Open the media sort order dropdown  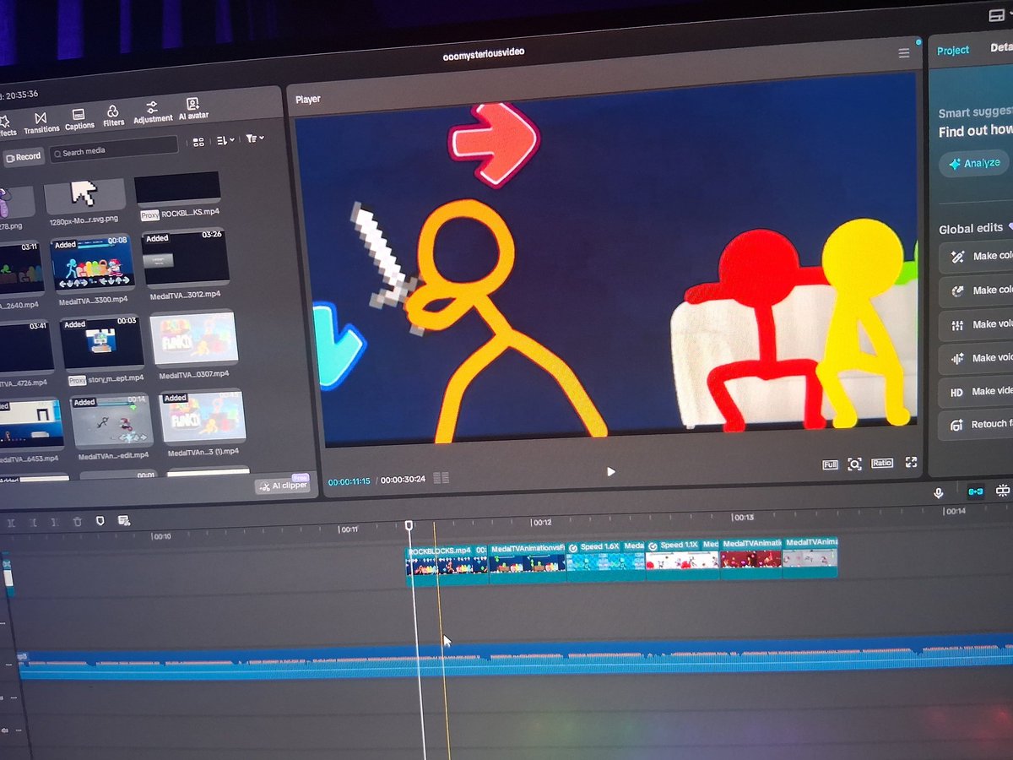(225, 140)
